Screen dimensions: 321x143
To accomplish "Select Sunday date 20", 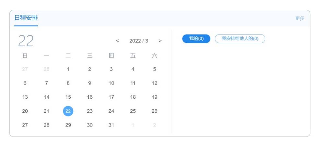I will tap(25, 111).
